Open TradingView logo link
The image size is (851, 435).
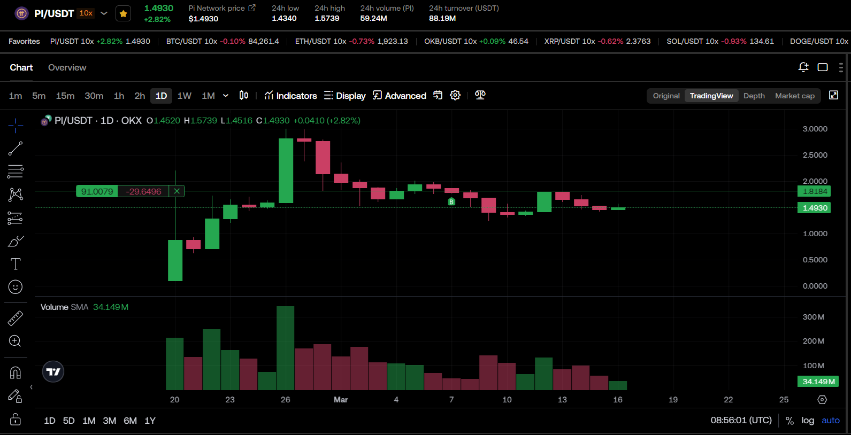pos(53,372)
